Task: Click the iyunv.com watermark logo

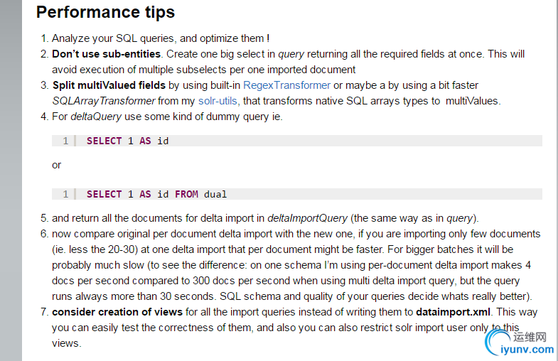Action: 520,343
